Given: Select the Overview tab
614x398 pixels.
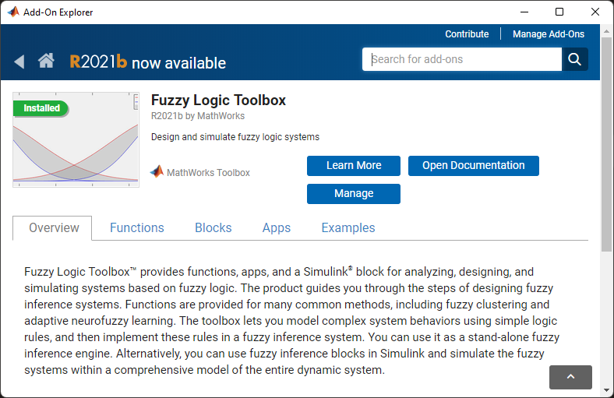Looking at the screenshot, I should pyautogui.click(x=54, y=228).
